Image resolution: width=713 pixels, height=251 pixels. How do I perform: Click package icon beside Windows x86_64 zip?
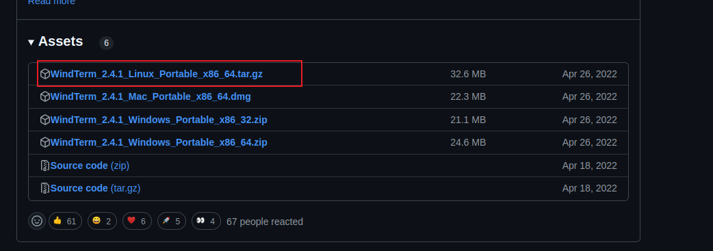tap(45, 142)
